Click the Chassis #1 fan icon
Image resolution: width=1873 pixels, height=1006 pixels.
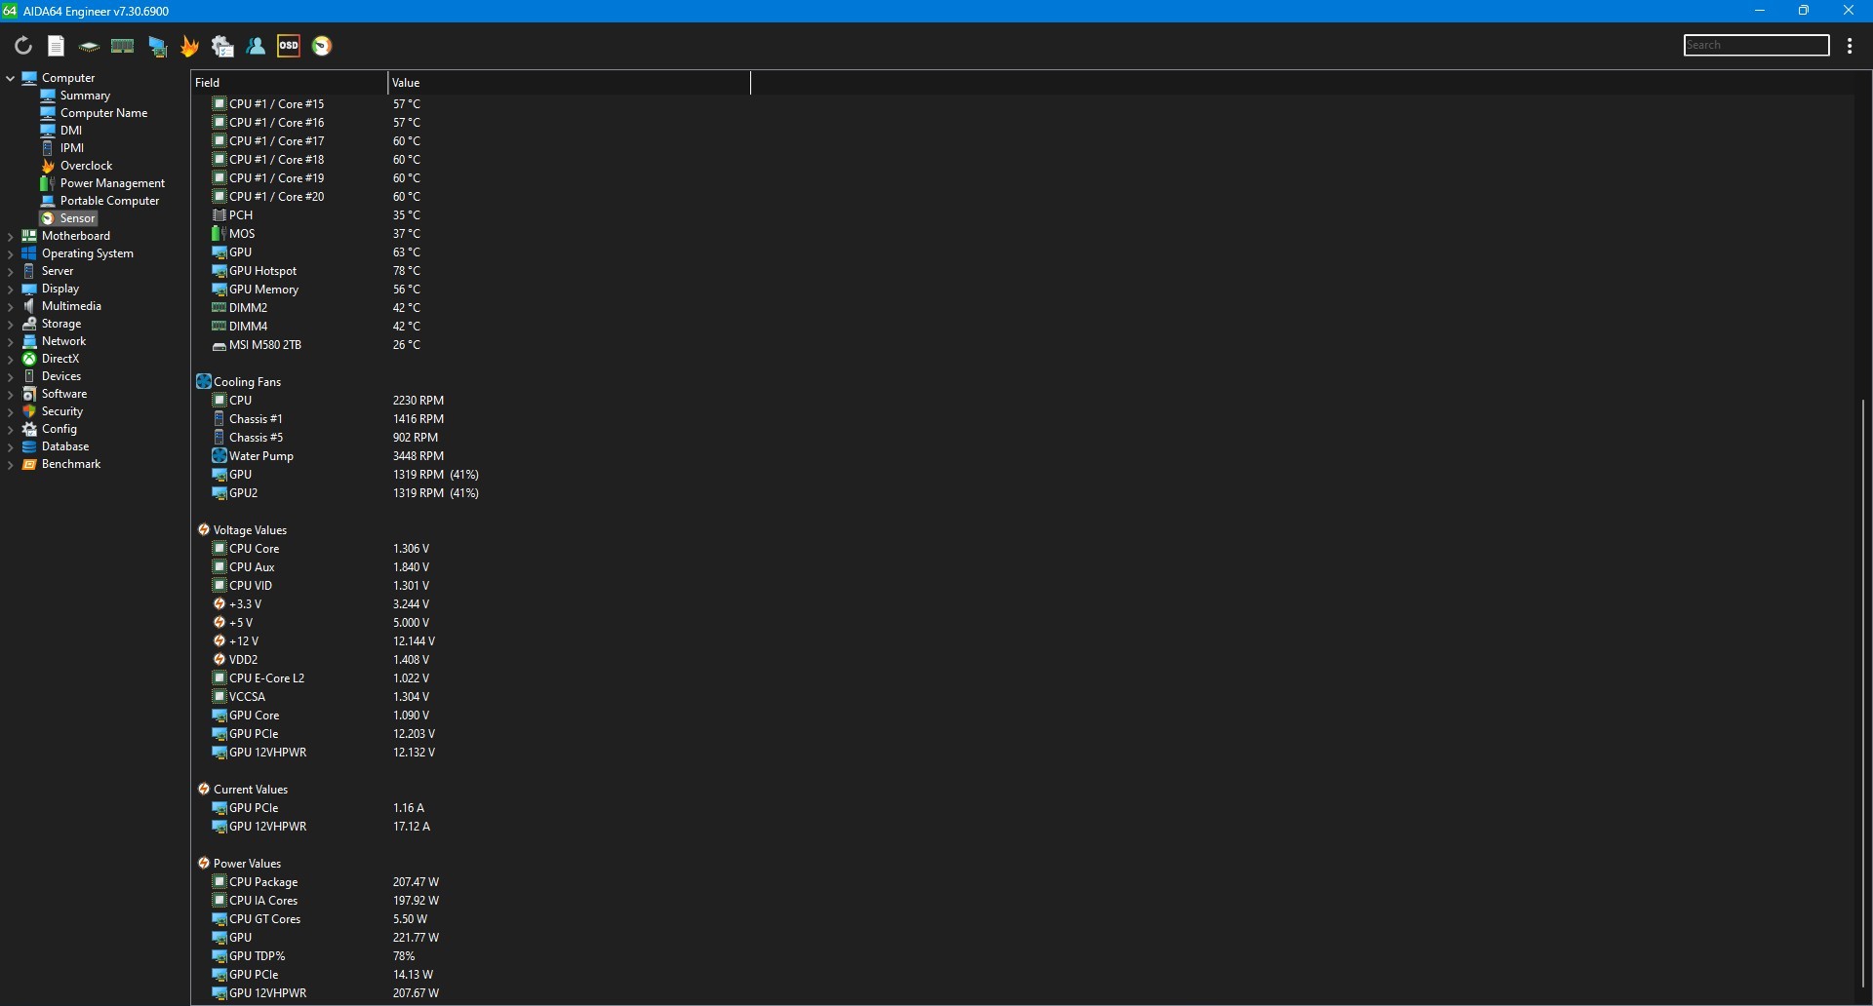pyautogui.click(x=219, y=419)
